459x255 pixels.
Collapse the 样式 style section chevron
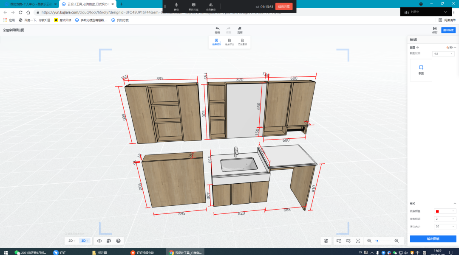coord(455,203)
